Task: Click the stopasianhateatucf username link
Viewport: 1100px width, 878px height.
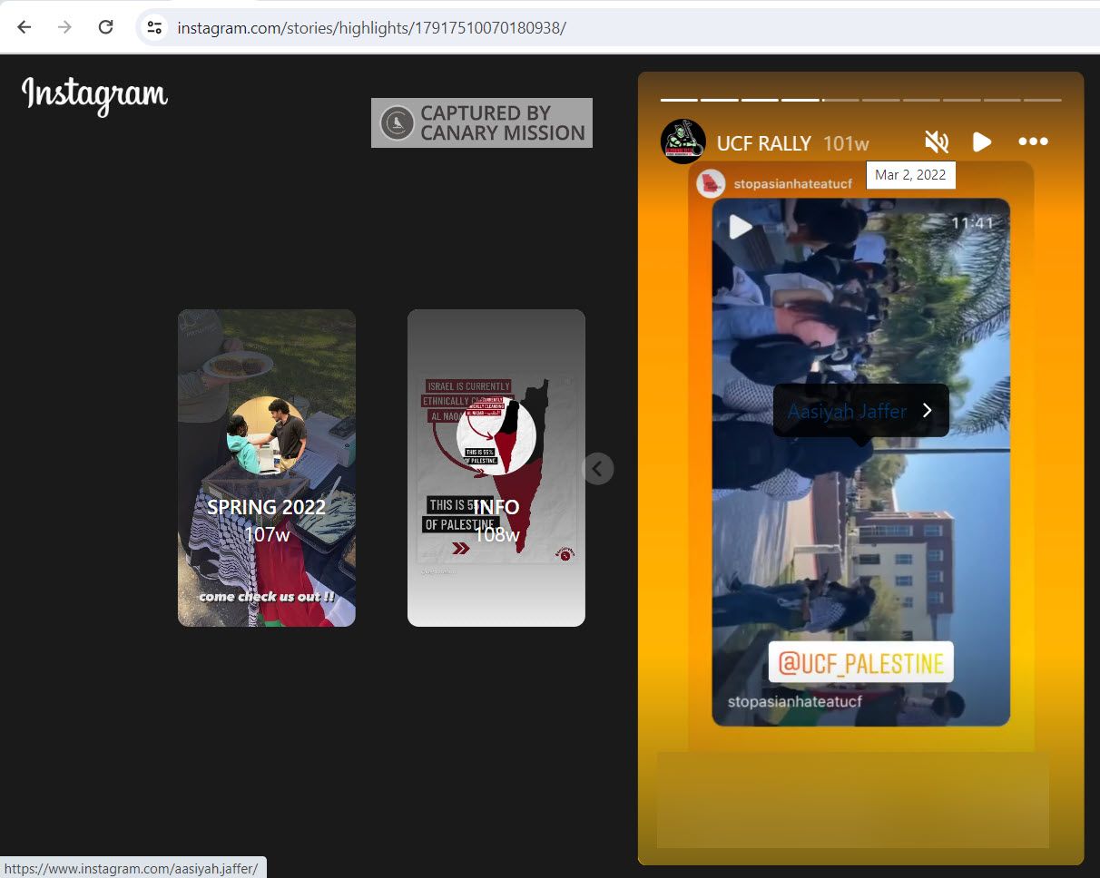Action: [792, 184]
